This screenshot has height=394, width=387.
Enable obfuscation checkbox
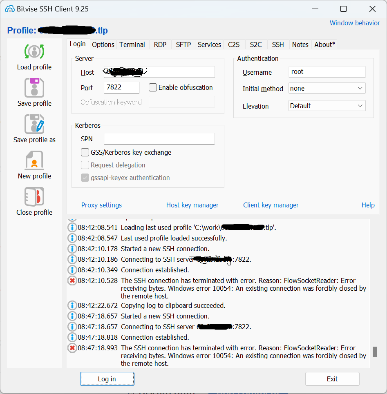(153, 87)
